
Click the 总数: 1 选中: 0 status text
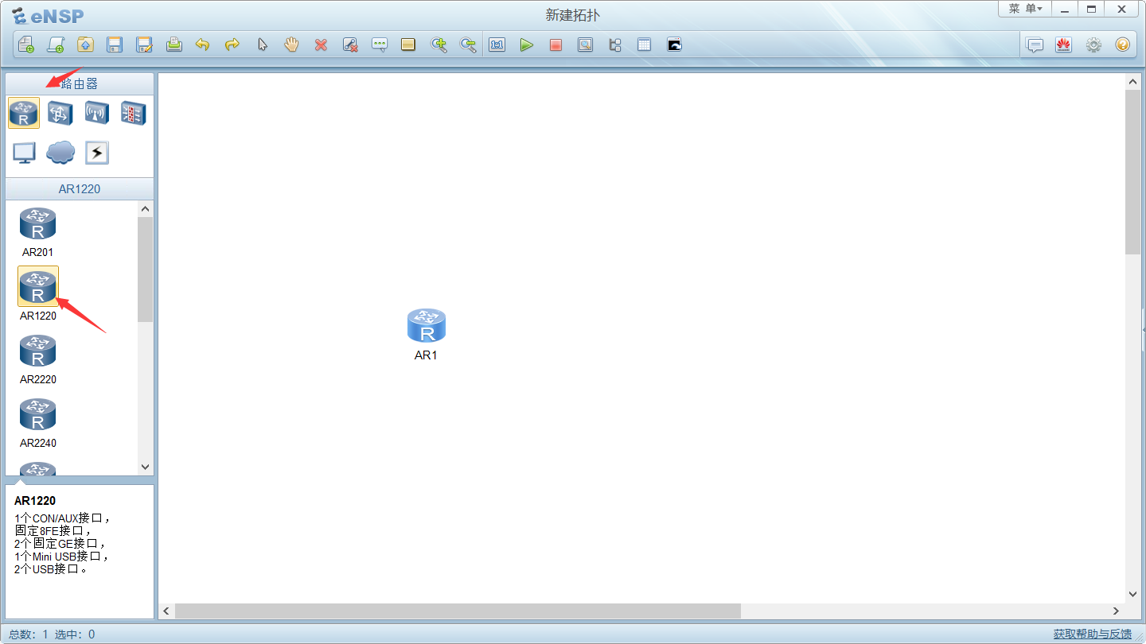click(x=52, y=634)
